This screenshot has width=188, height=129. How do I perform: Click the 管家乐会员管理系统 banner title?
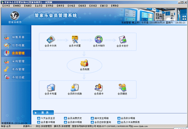(56, 15)
